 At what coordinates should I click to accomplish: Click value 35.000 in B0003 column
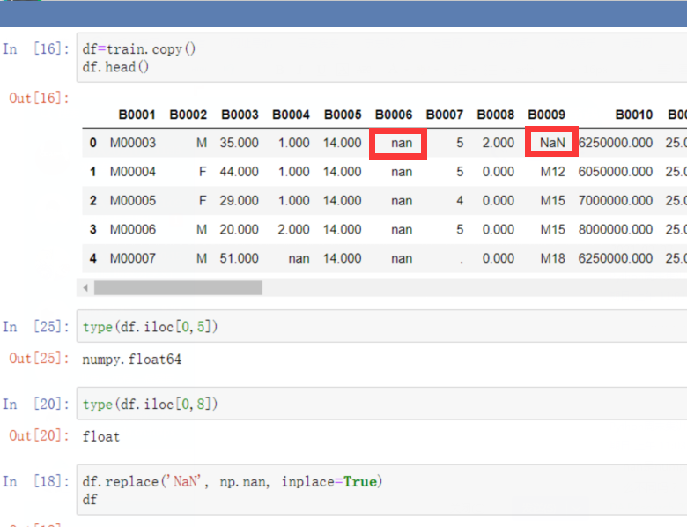pos(240,143)
